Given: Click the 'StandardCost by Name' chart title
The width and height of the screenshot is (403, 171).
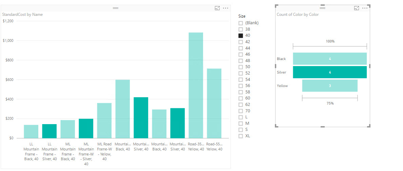Looking at the screenshot, I should coord(22,15).
